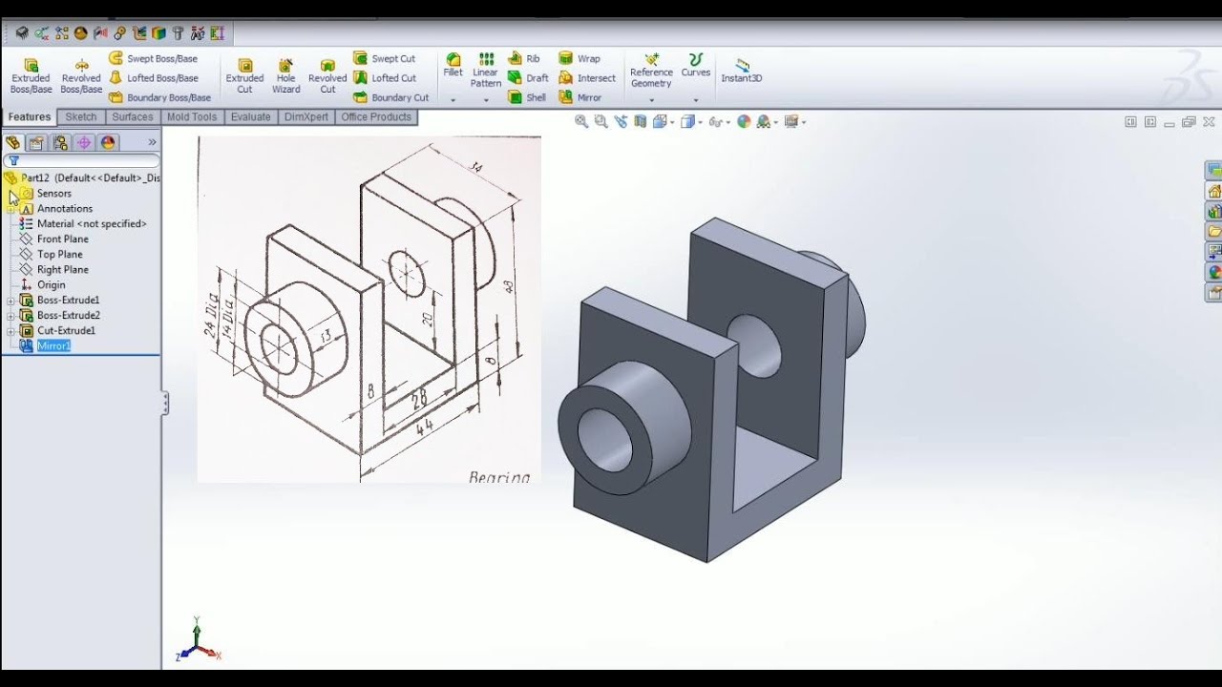Expand the Boss-Extrude1 feature node
The height and width of the screenshot is (687, 1222).
click(11, 301)
